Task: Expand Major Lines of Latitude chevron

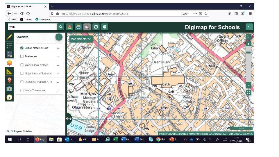Action: (58, 74)
